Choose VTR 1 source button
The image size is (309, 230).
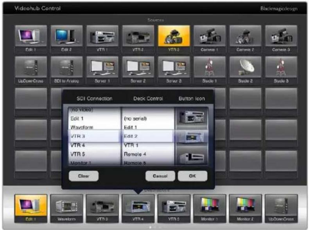coord(102,39)
